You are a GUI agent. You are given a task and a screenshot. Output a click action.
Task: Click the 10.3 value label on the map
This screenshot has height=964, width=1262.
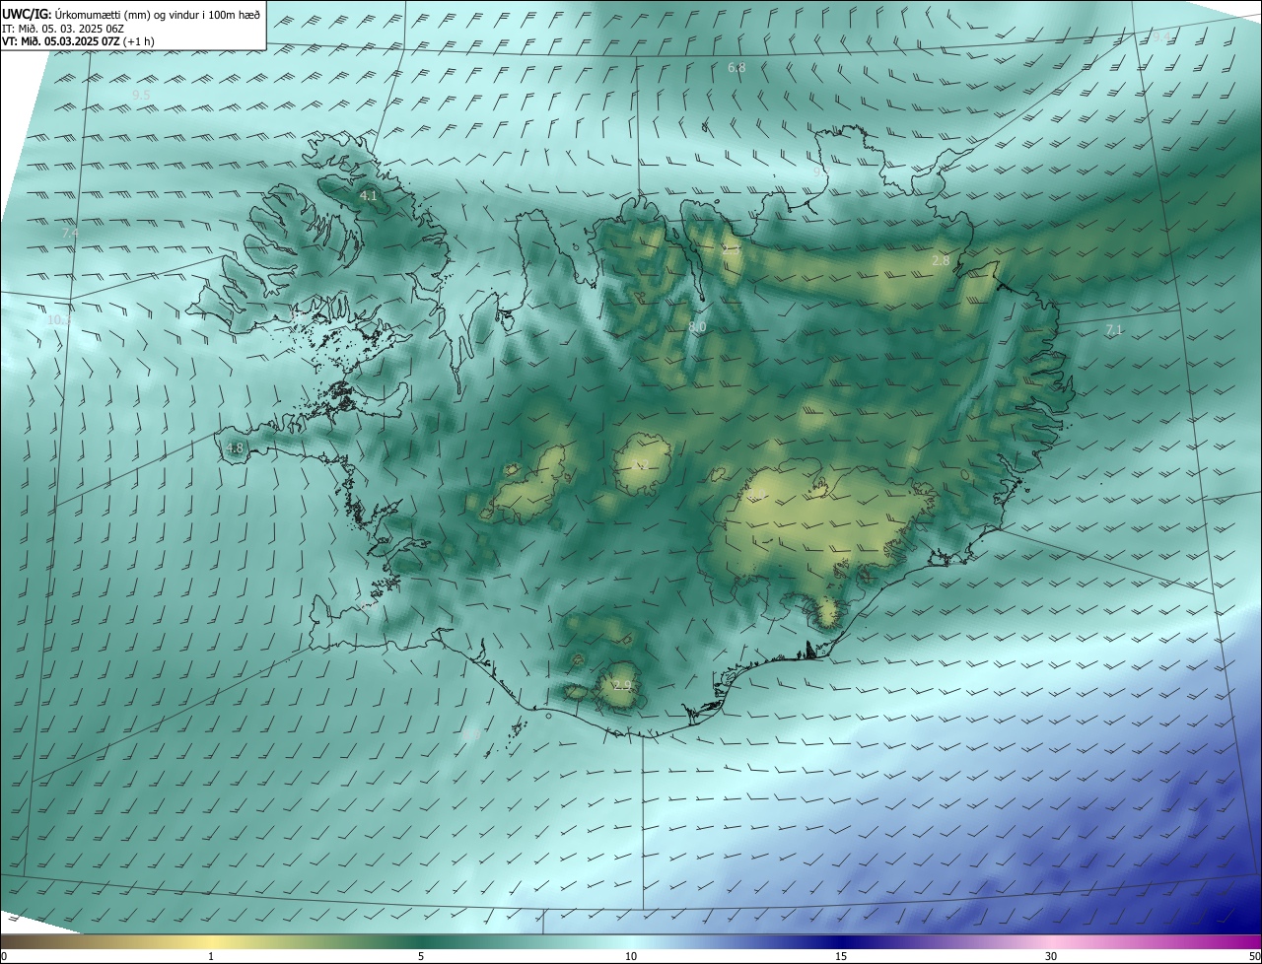(x=59, y=320)
